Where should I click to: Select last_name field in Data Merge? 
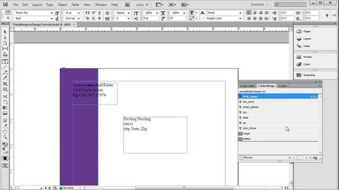(278, 102)
